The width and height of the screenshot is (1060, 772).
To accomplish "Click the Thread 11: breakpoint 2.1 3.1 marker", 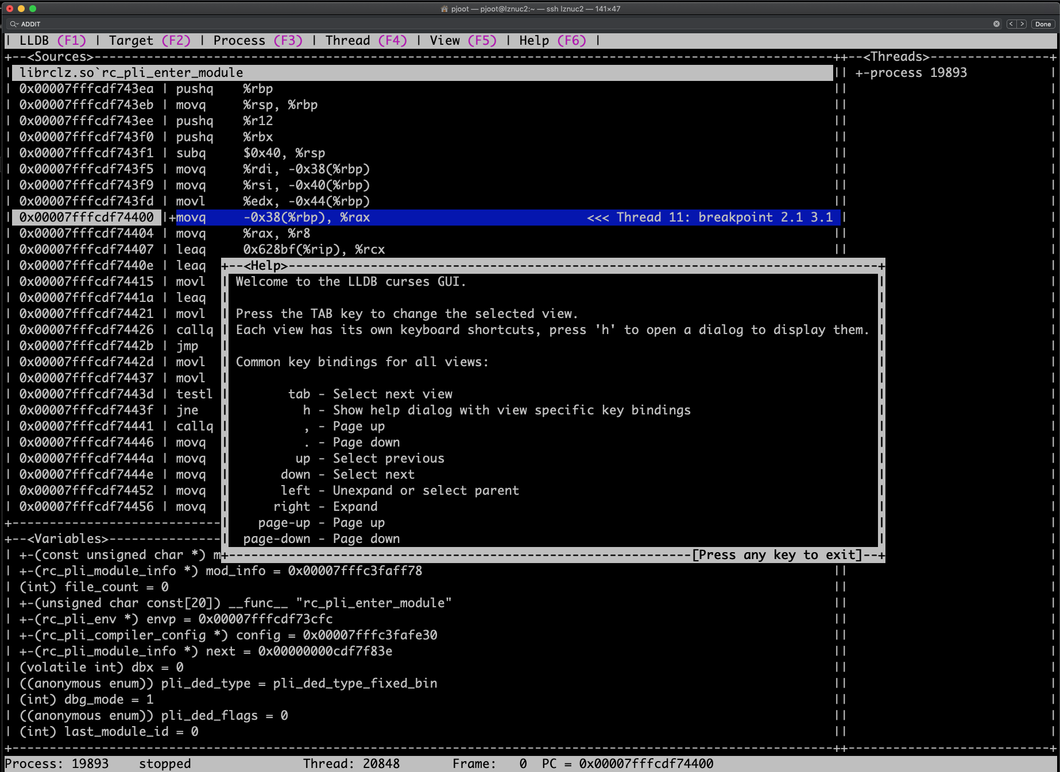I will [710, 218].
